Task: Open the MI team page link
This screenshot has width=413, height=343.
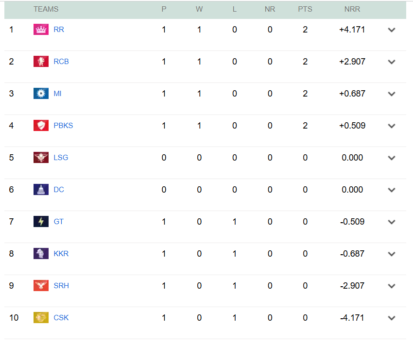Action: click(x=57, y=94)
